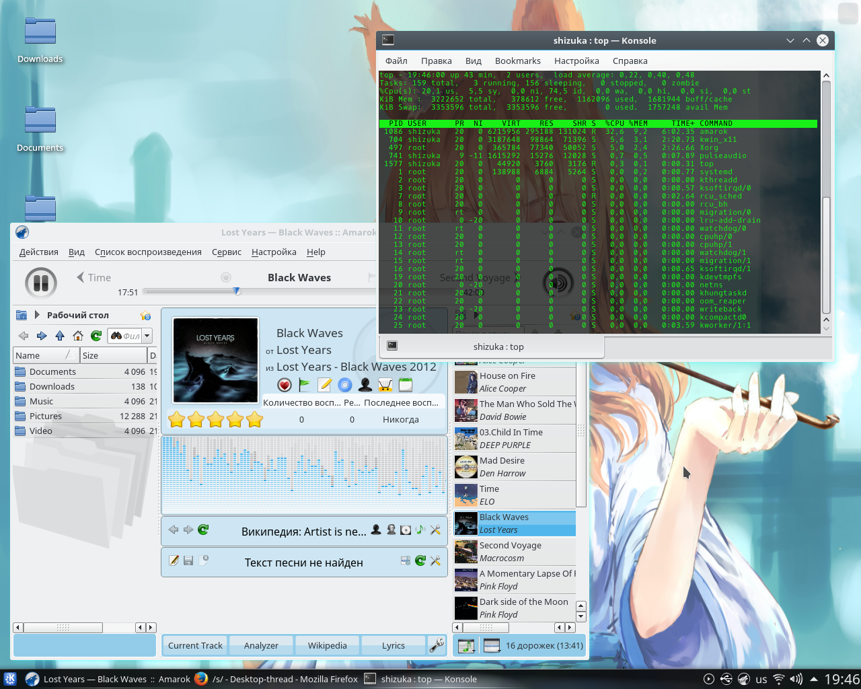The width and height of the screenshot is (861, 689).
Task: Click the previous track label Time
Action: point(99,277)
